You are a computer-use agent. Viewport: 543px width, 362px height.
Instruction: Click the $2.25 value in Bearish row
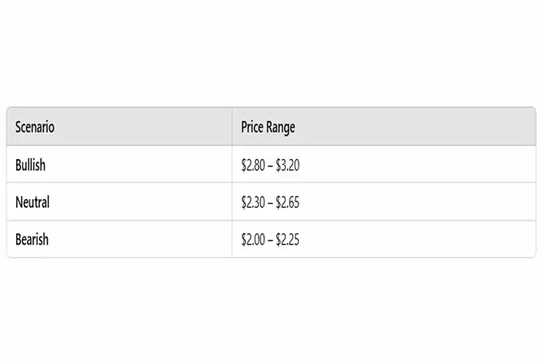coord(287,239)
